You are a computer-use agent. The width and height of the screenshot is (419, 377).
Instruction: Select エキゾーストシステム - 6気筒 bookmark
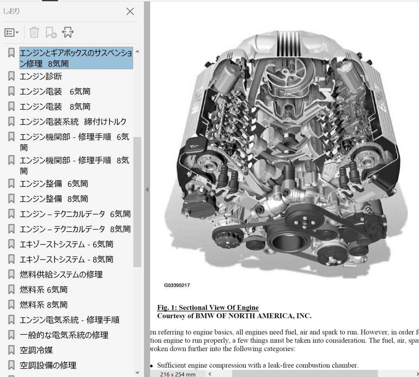[x=67, y=244]
